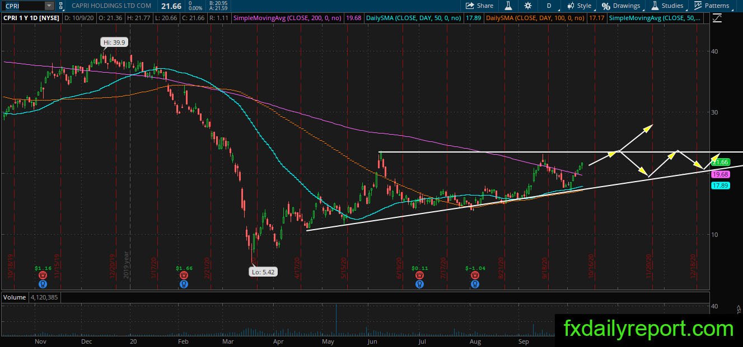Click the 200 SMA value 19.68 in header

tap(354, 18)
